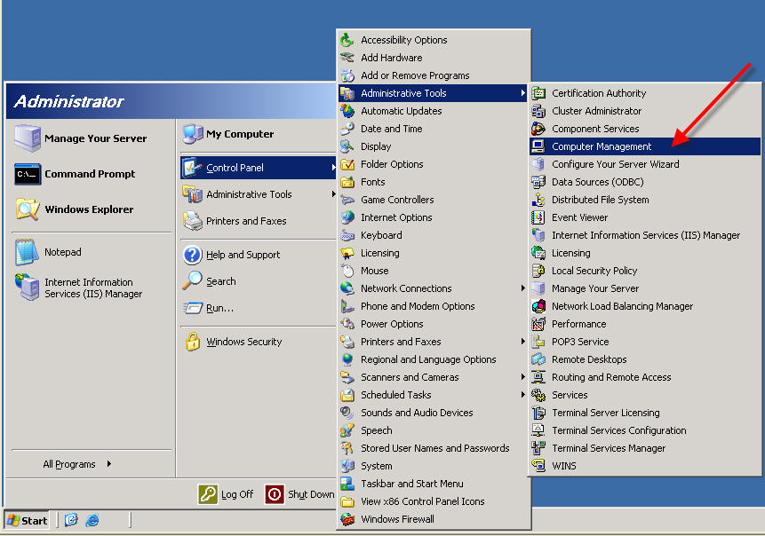Click the Run icon
The height and width of the screenshot is (536, 765).
[192, 308]
